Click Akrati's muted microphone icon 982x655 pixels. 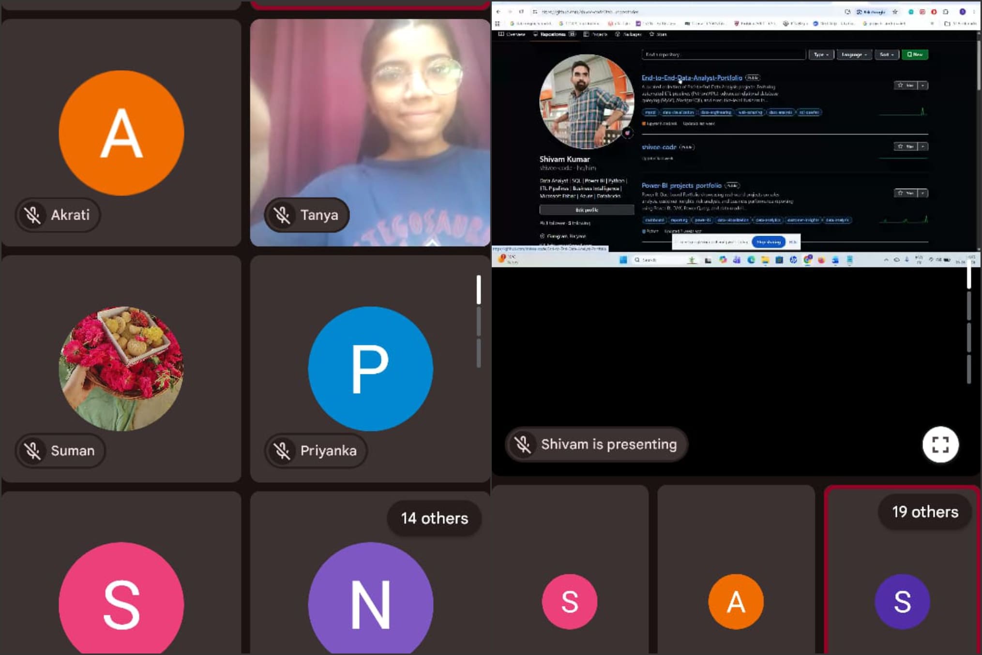click(32, 215)
